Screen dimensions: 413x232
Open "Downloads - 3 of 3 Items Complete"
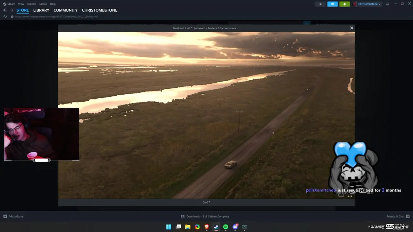pyautogui.click(x=208, y=217)
